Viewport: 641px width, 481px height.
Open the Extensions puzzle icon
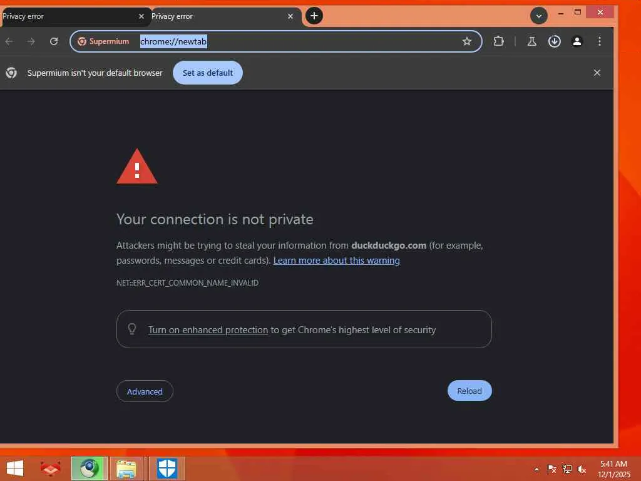coord(498,41)
